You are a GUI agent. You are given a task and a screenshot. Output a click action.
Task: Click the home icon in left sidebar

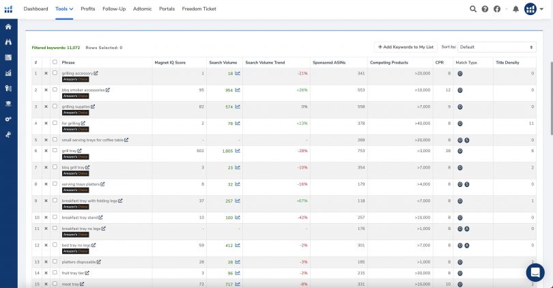tap(8, 27)
